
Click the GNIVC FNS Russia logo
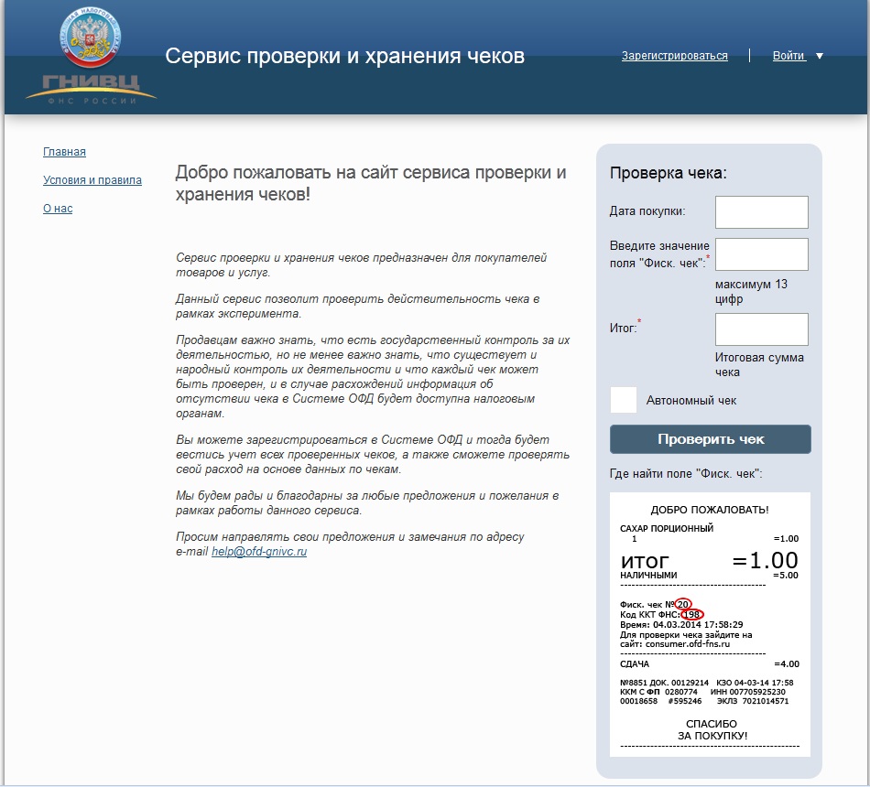point(91,57)
